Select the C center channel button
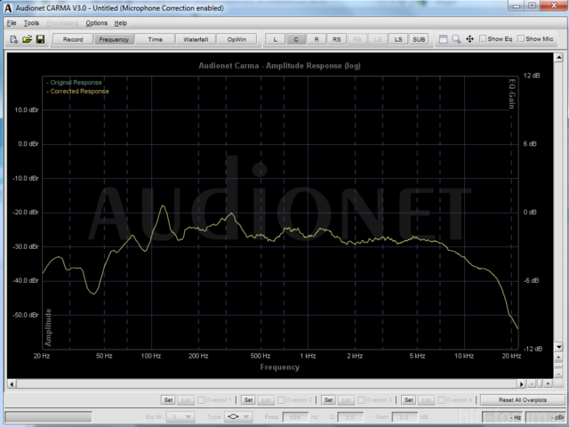 coord(296,39)
